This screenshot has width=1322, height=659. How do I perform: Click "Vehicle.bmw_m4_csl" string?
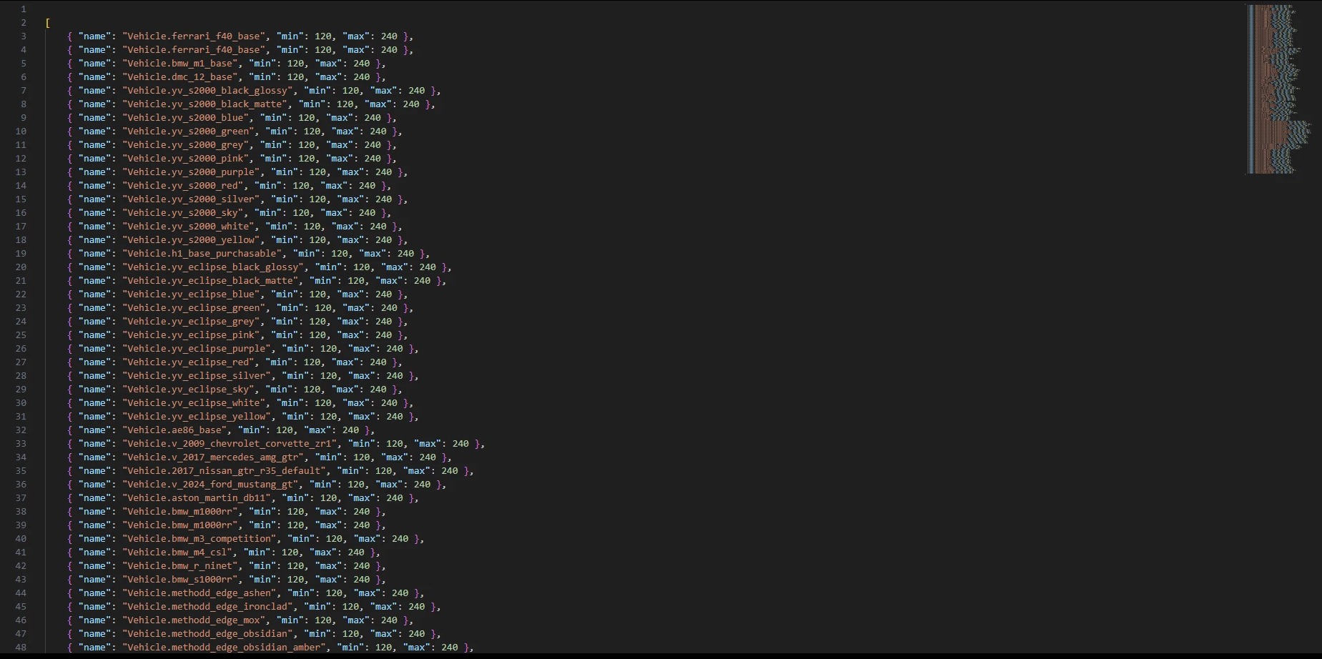(x=177, y=553)
